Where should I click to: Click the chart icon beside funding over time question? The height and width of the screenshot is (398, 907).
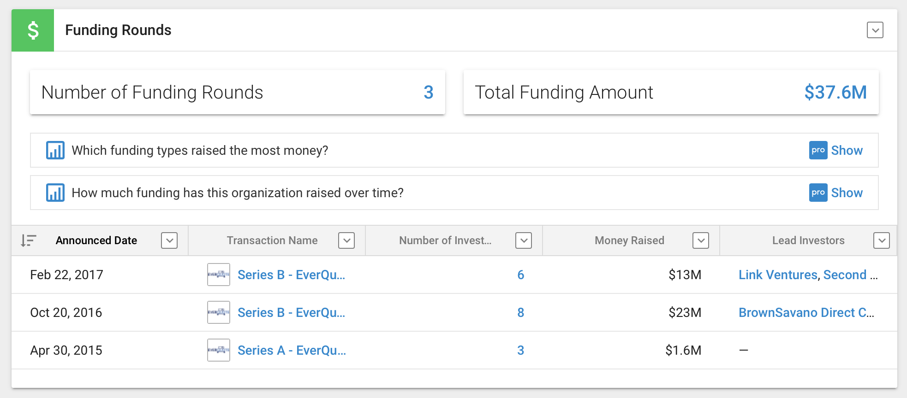pos(55,193)
